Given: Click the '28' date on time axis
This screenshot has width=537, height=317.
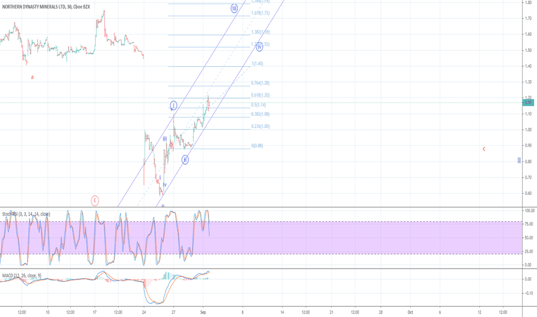Looking at the screenshot, I should point(380,312).
